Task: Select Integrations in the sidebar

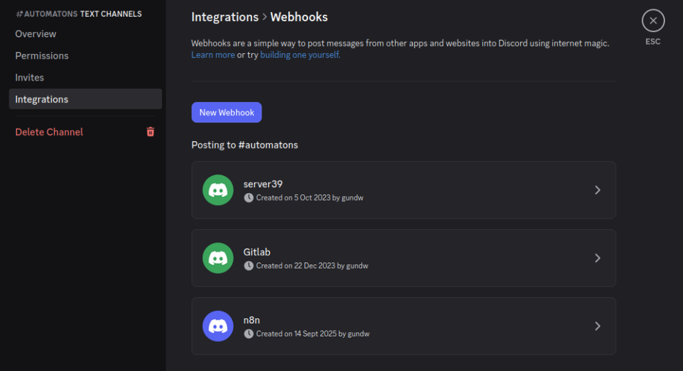Action: coord(42,99)
